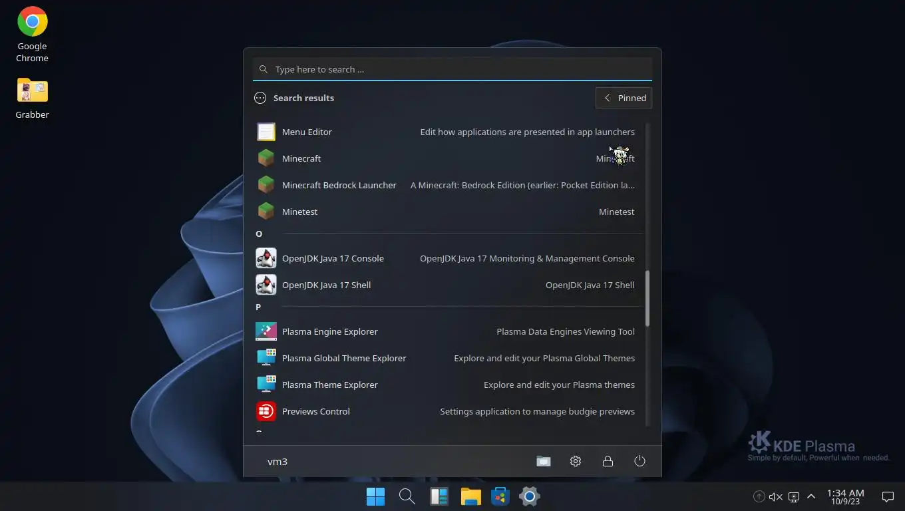Open the file manager icon in launcher footer

(544, 461)
